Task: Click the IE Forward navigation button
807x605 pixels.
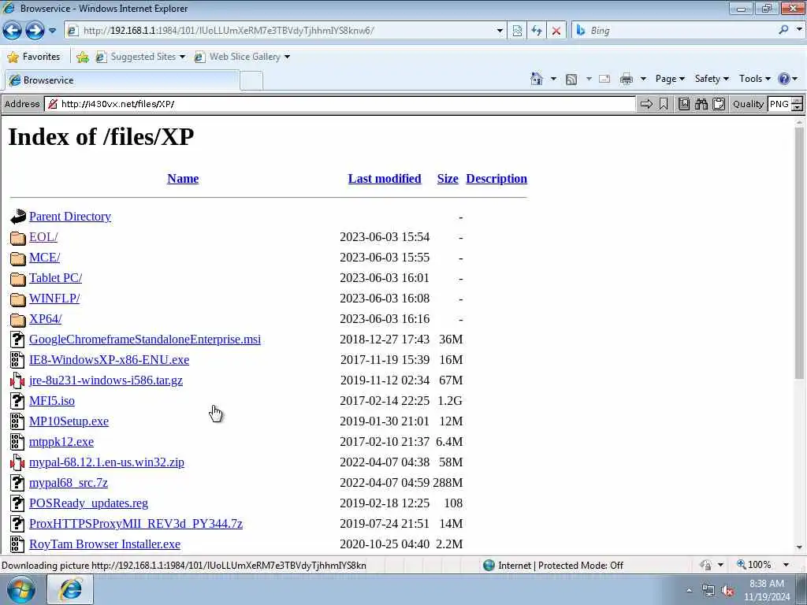Action: coord(35,31)
